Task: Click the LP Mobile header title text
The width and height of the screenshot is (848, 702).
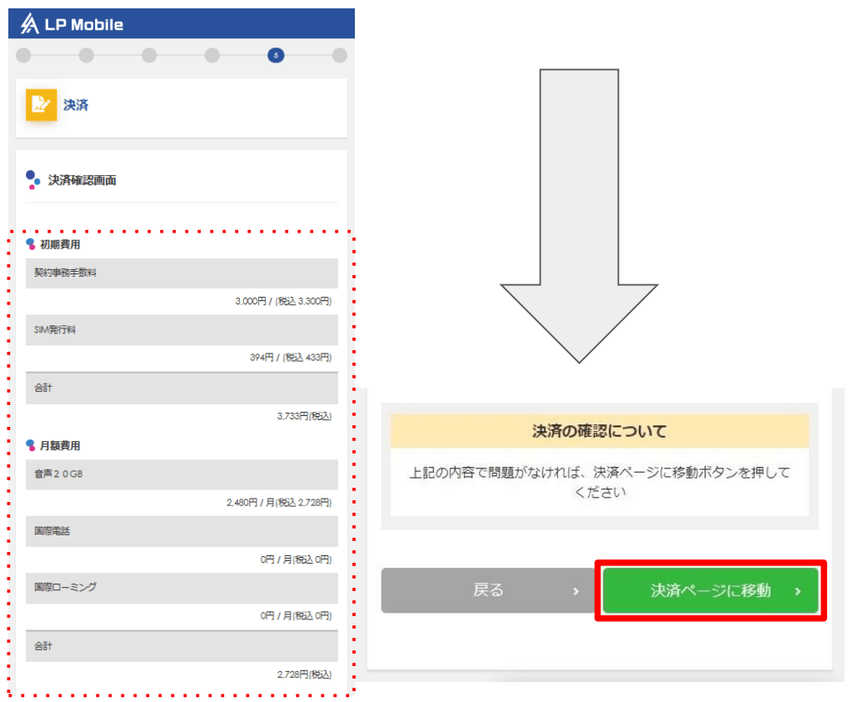Action: coord(84,25)
